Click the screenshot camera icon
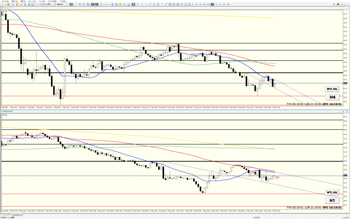 point(129,4)
